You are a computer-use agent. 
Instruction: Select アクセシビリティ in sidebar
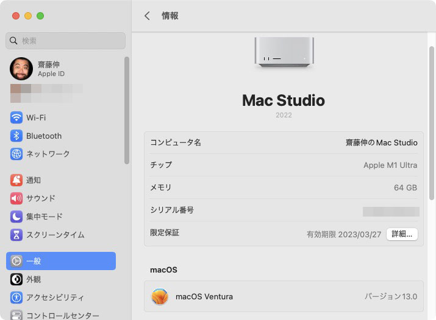pyautogui.click(x=55, y=297)
